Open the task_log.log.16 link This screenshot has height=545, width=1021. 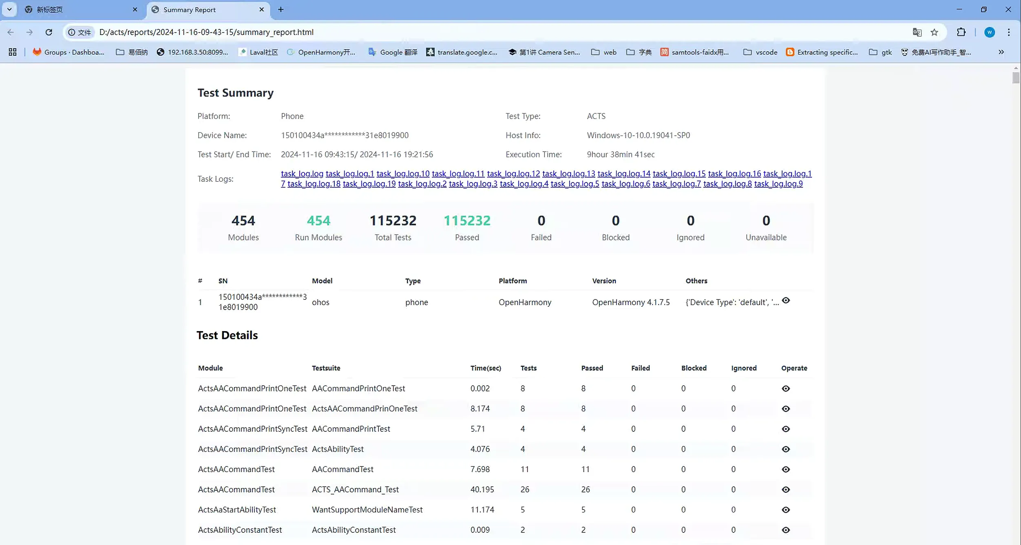click(x=734, y=174)
